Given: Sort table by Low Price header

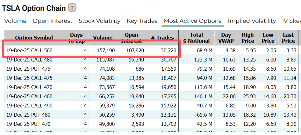Looking at the screenshot, I should coord(268,38).
